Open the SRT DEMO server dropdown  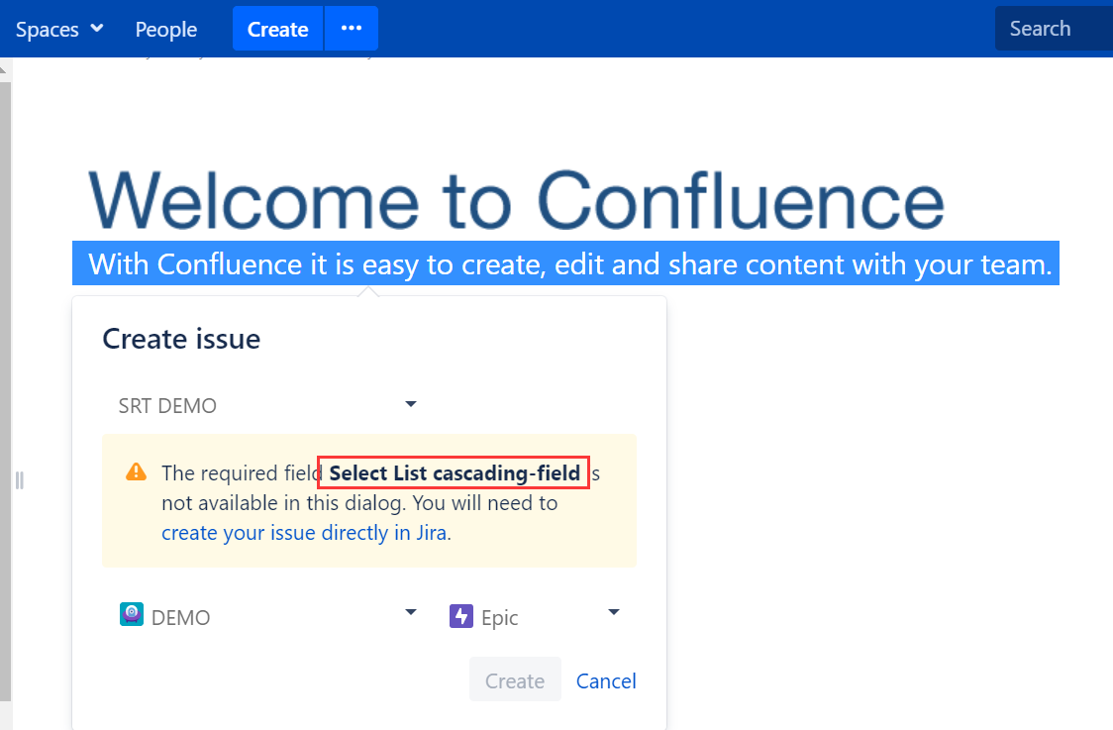(267, 405)
